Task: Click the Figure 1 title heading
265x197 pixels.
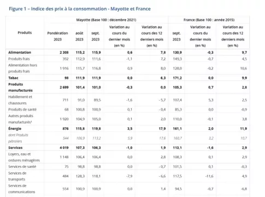Action: click(80, 9)
